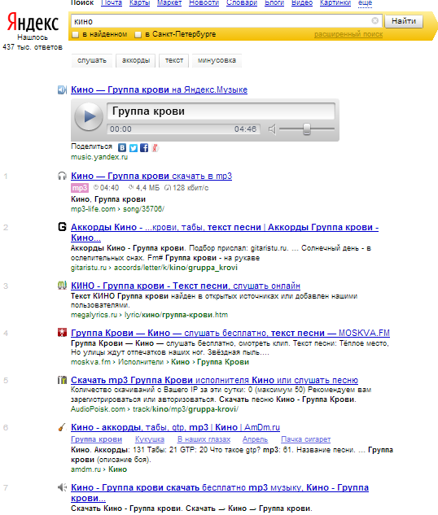438x515 pixels.
Task: Switch to Новости service
Action: tap(204, 3)
